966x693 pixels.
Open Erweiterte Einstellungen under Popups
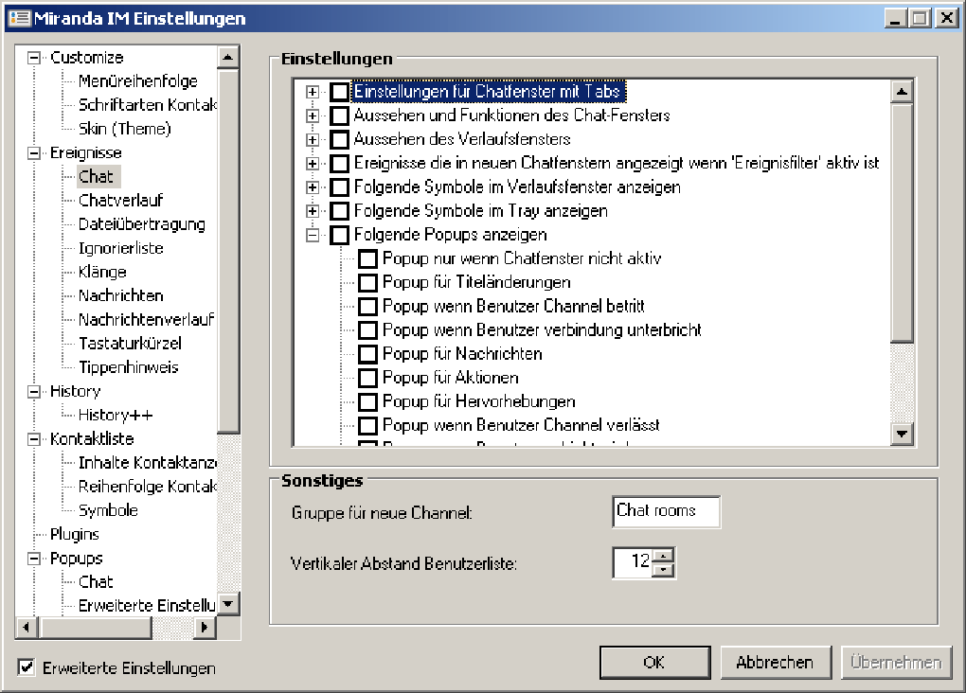pyautogui.click(x=147, y=606)
